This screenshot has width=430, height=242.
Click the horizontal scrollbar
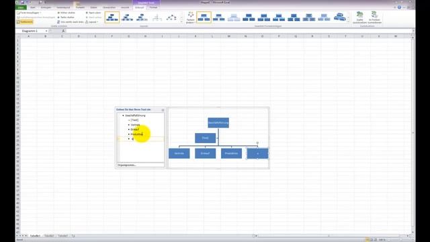click(329, 236)
